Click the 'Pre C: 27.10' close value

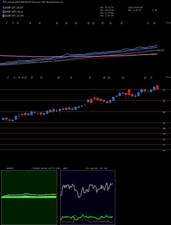(x=107, y=16)
